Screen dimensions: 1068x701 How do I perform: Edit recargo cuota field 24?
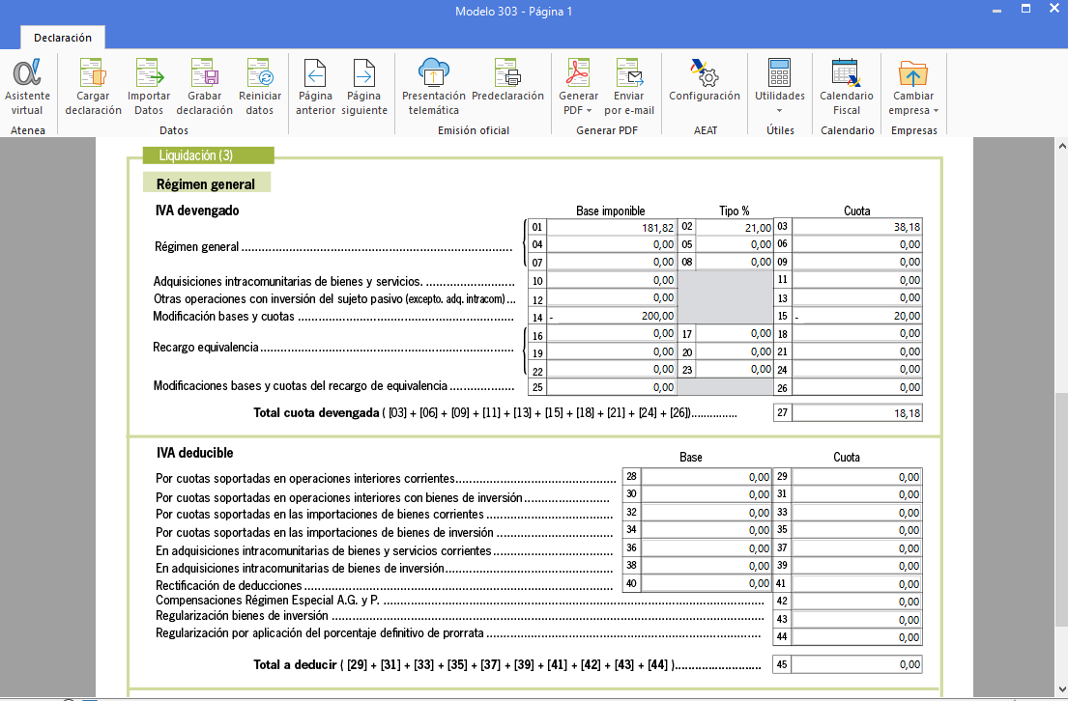857,370
